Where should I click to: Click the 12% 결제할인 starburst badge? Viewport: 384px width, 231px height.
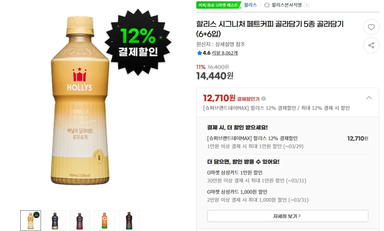pyautogui.click(x=138, y=42)
